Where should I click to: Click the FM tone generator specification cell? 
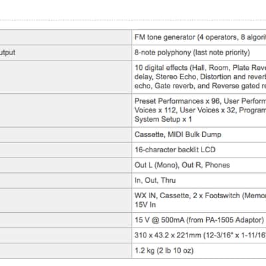[199, 37]
